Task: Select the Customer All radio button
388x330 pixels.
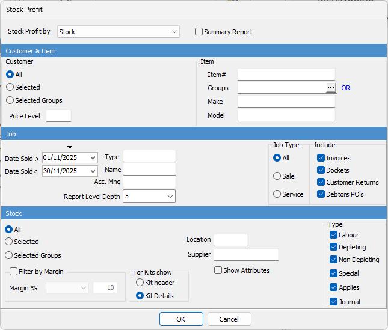Action: [x=10, y=74]
